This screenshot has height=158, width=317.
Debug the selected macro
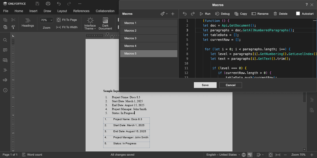click(x=222, y=14)
